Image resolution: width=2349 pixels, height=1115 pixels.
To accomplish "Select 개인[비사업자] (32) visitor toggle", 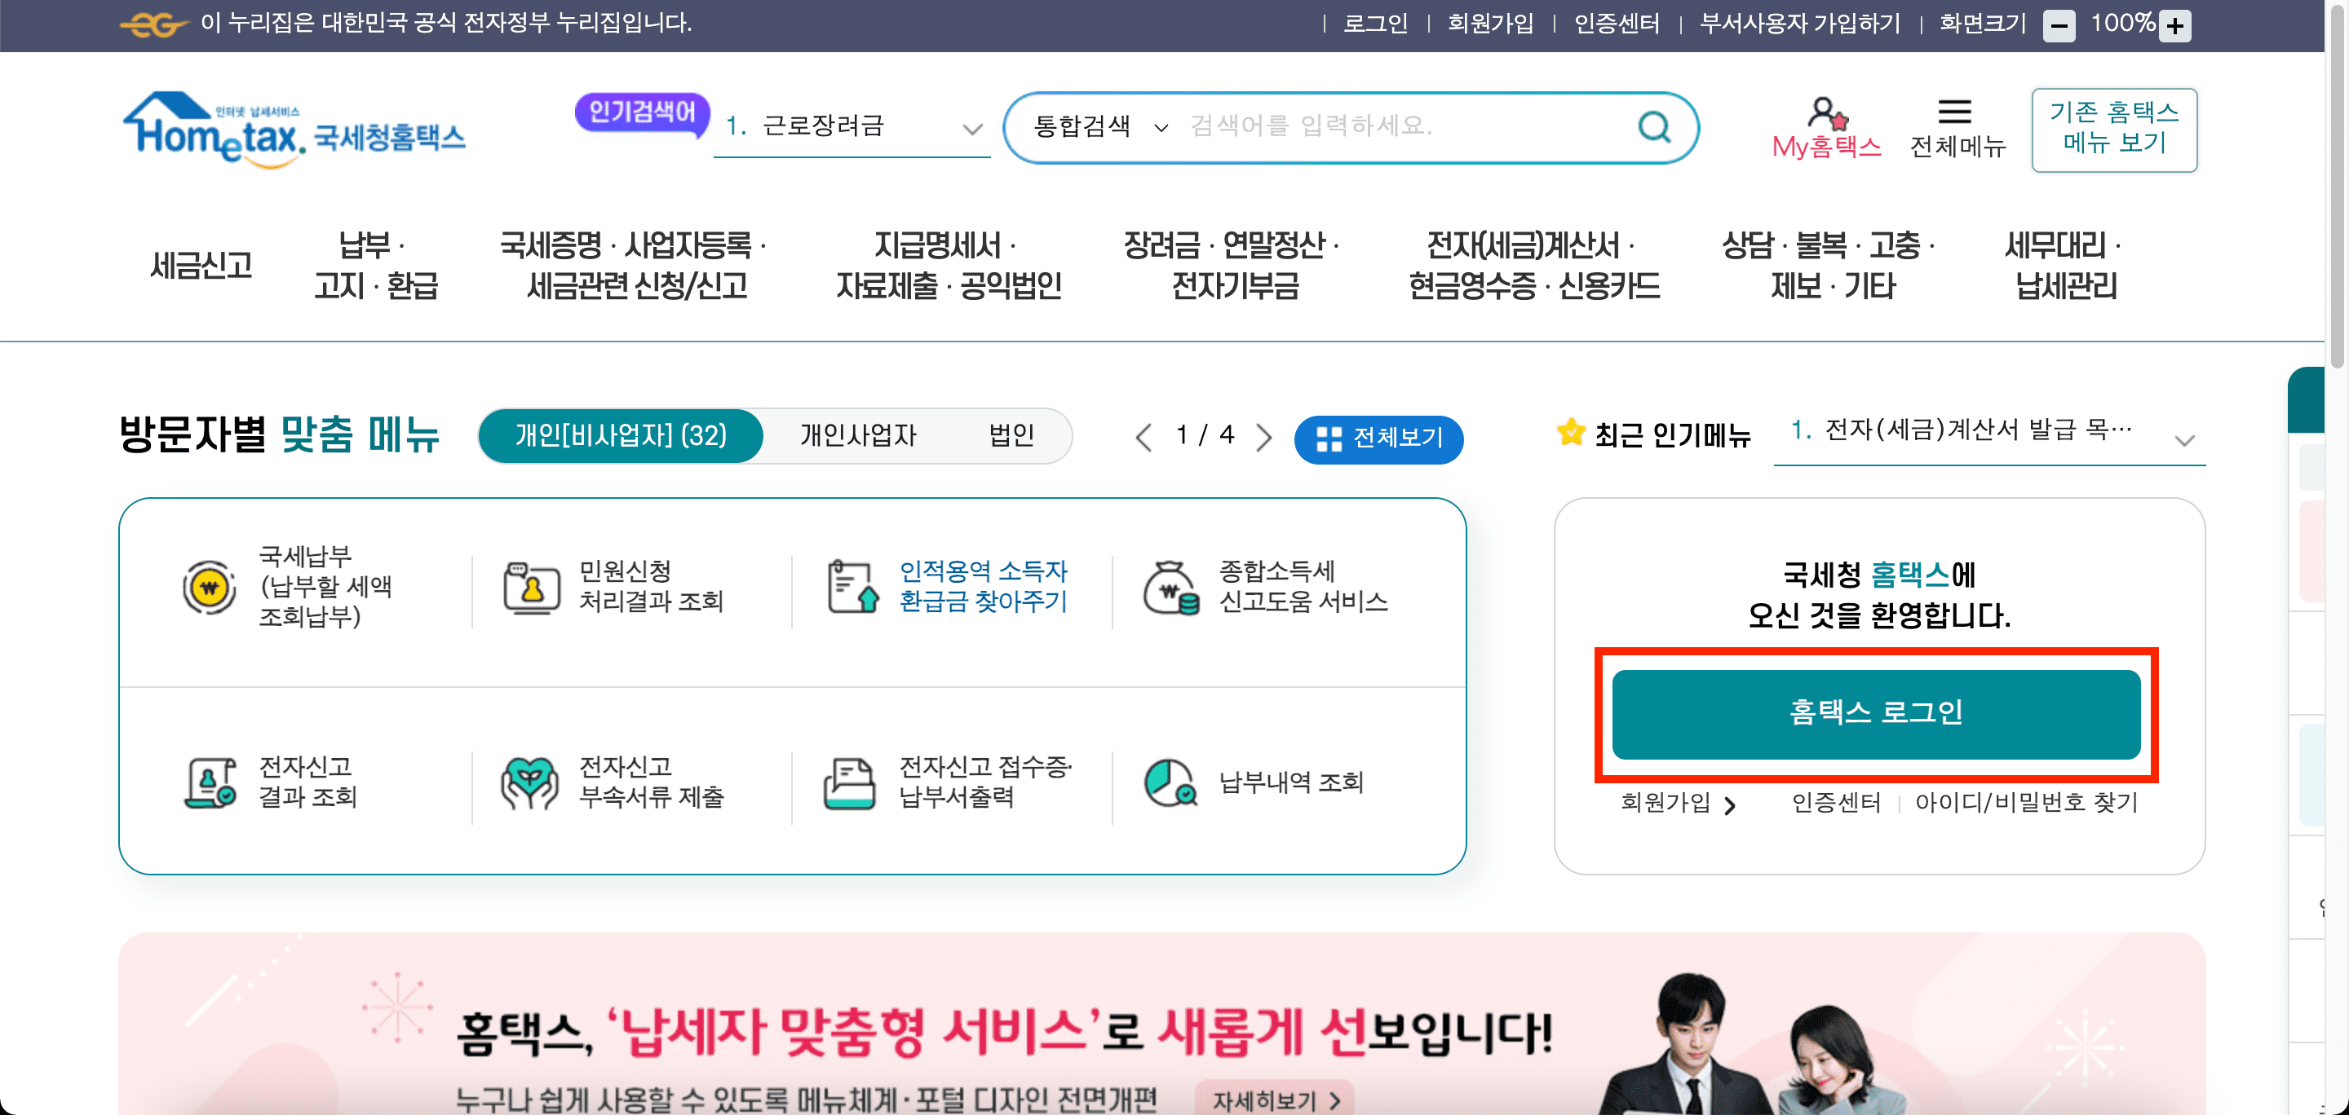I will (621, 435).
